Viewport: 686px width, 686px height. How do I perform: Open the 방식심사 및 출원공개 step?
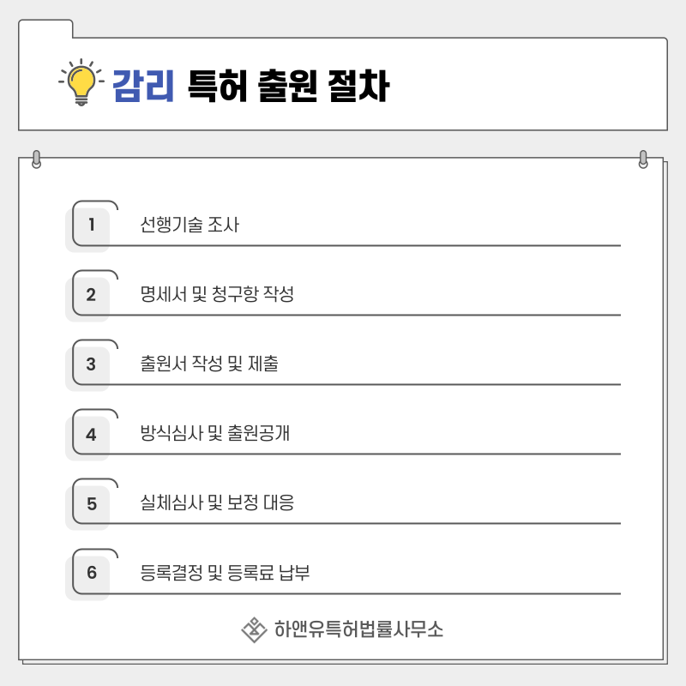pyautogui.click(x=215, y=433)
